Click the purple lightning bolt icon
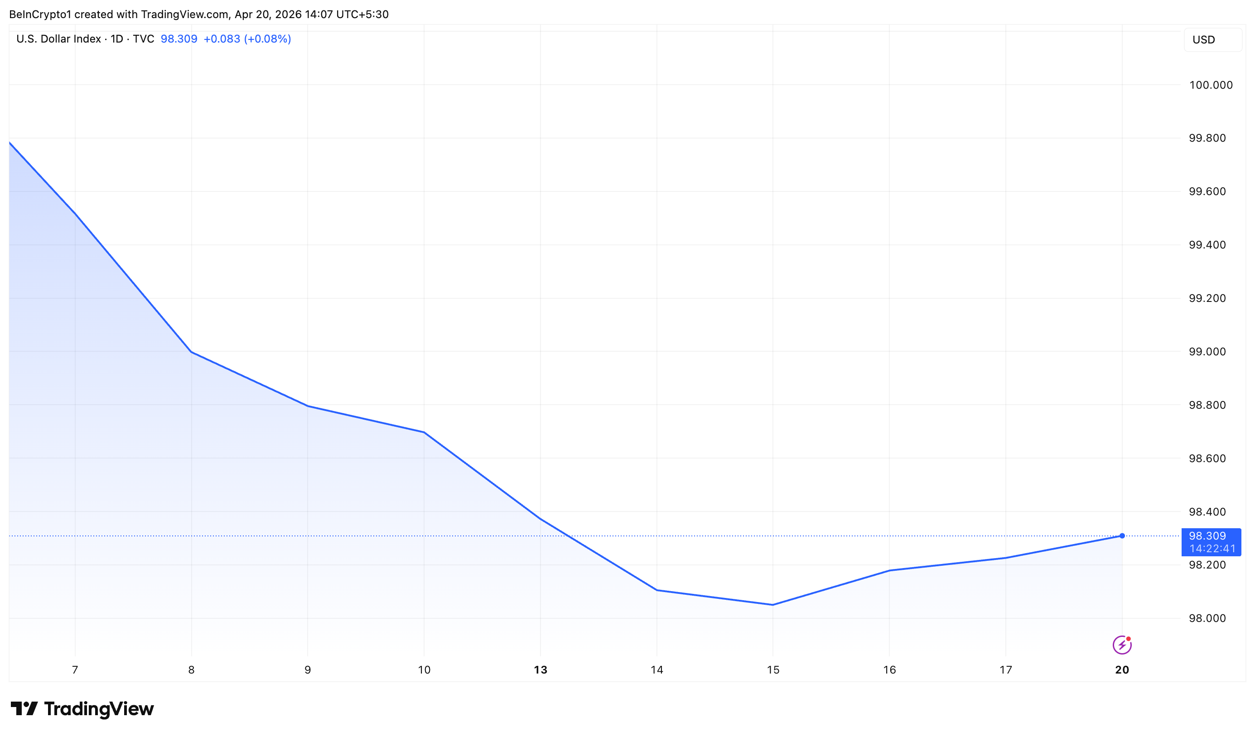This screenshot has width=1255, height=736. point(1121,645)
